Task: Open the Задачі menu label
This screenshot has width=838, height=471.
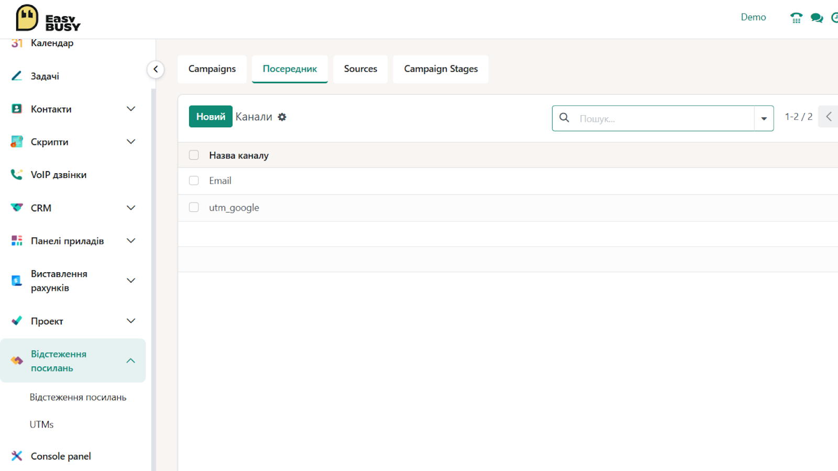Action: (45, 76)
